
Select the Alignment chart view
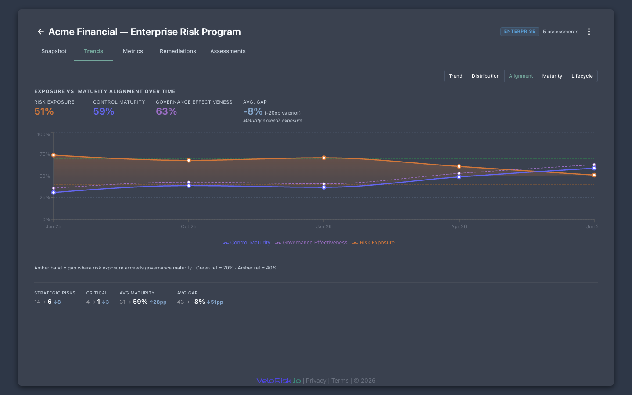pos(521,76)
